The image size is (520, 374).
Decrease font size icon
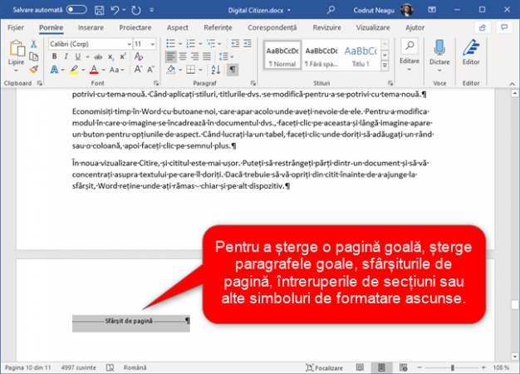point(151,69)
